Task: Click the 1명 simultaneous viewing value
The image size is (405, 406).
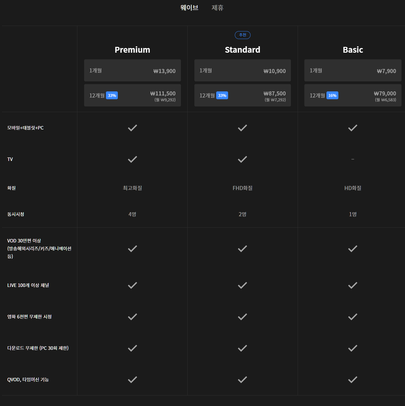Action: coord(353,214)
